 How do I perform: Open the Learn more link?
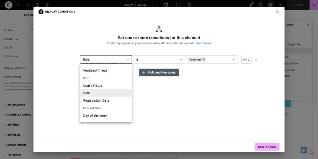pyautogui.click(x=203, y=43)
